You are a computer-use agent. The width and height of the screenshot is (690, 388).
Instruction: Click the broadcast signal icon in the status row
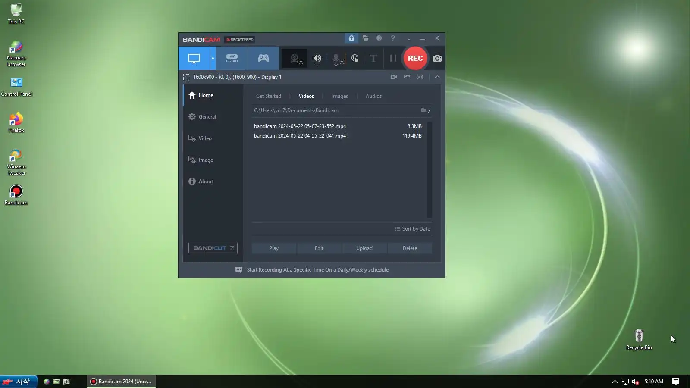pos(420,77)
